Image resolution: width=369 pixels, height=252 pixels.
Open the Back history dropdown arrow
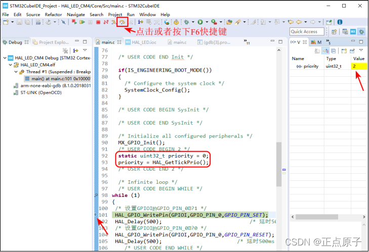click(x=305, y=22)
